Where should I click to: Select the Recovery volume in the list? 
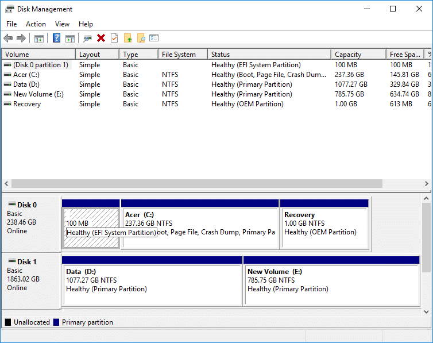coord(27,104)
